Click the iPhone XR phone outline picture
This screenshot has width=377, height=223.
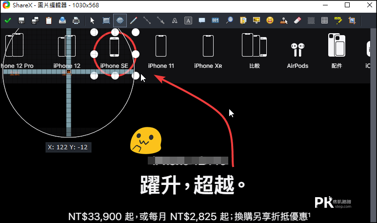(208, 46)
